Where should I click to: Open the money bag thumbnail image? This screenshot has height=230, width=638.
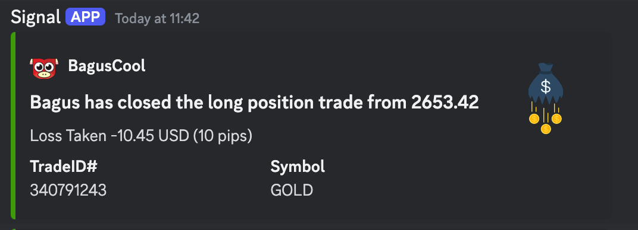545,98
